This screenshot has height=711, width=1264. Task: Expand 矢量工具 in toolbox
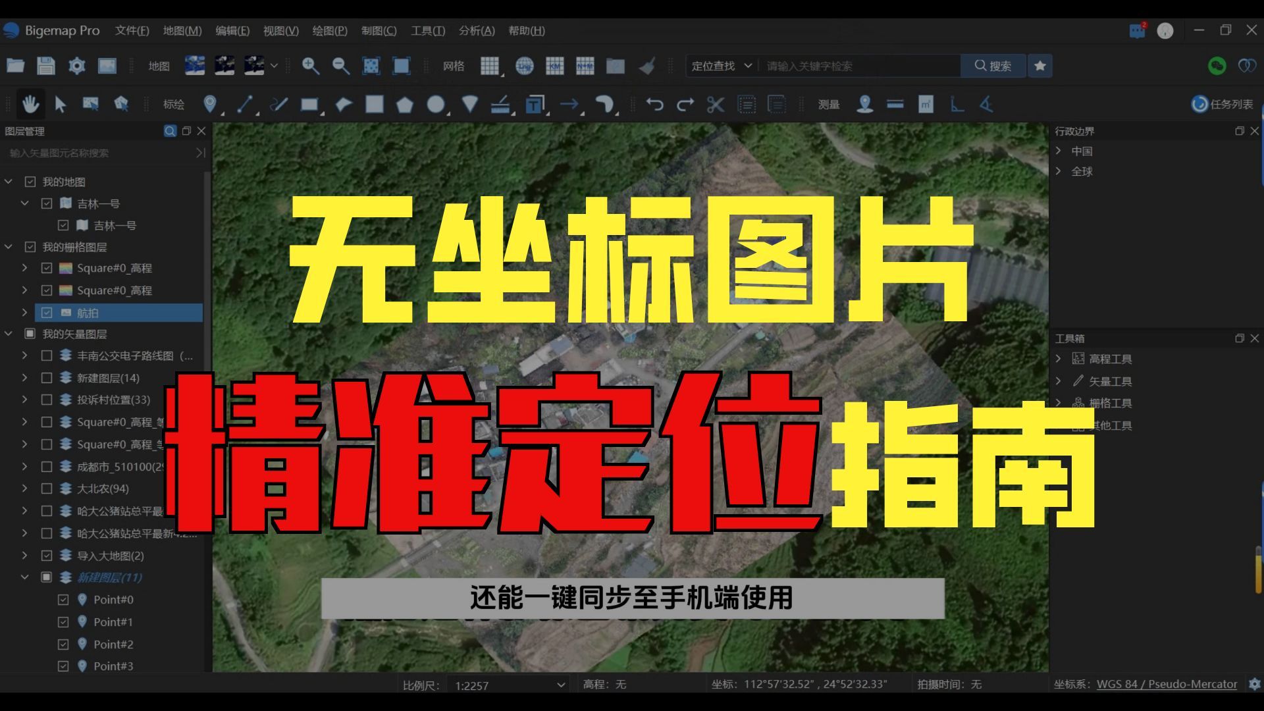pyautogui.click(x=1059, y=381)
